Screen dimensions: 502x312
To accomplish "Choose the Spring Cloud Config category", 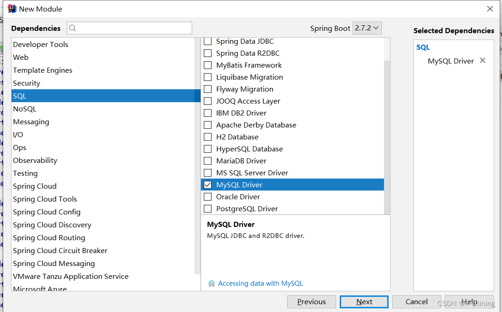I will pyautogui.click(x=47, y=212).
